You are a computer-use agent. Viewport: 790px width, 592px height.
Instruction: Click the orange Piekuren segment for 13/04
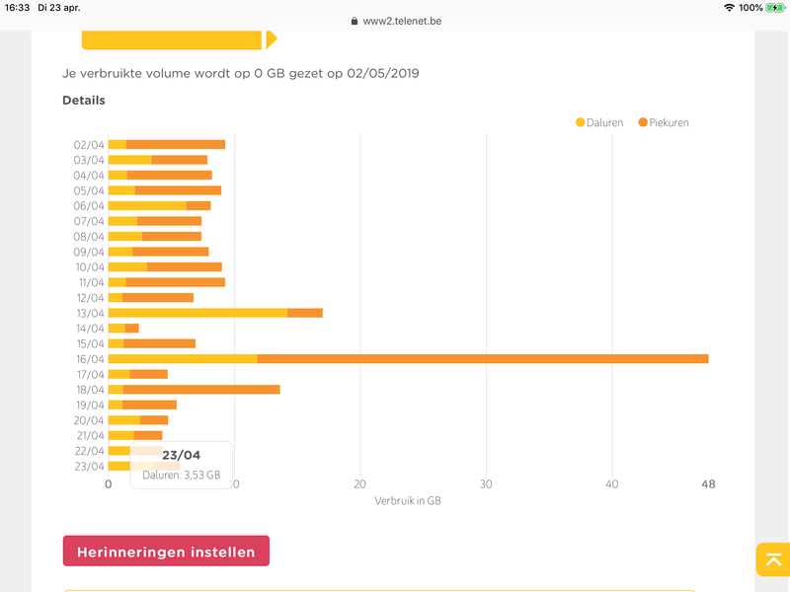(305, 313)
